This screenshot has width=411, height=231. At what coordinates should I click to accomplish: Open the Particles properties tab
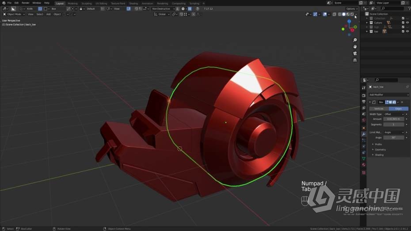(364, 140)
